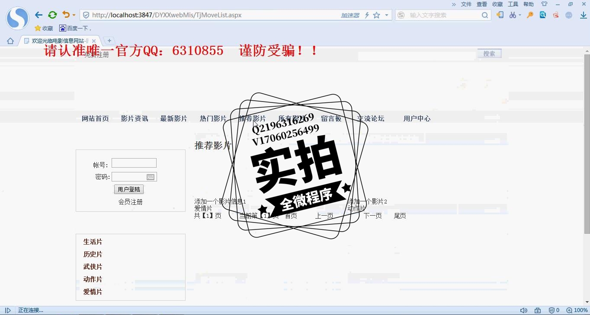This screenshot has height=315, width=590.
Task: Click the blue magnifier page search icon
Action: tap(543, 15)
